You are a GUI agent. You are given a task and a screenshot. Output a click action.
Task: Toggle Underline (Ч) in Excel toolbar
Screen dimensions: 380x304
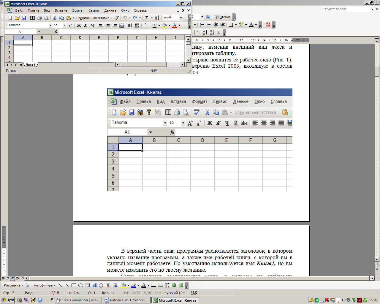(92, 26)
